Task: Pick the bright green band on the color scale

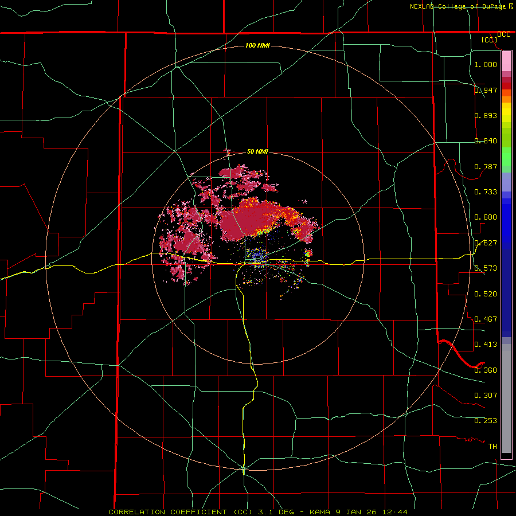Action: click(506, 157)
